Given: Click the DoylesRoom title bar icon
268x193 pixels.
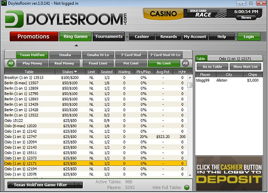Looking at the screenshot, I should tap(4, 3).
